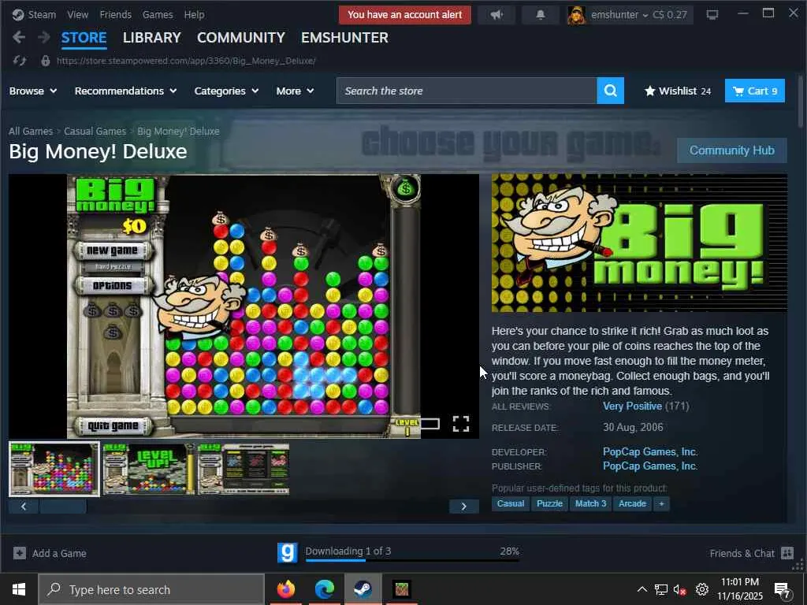Go to Casual Games breadcrumb

pos(95,132)
